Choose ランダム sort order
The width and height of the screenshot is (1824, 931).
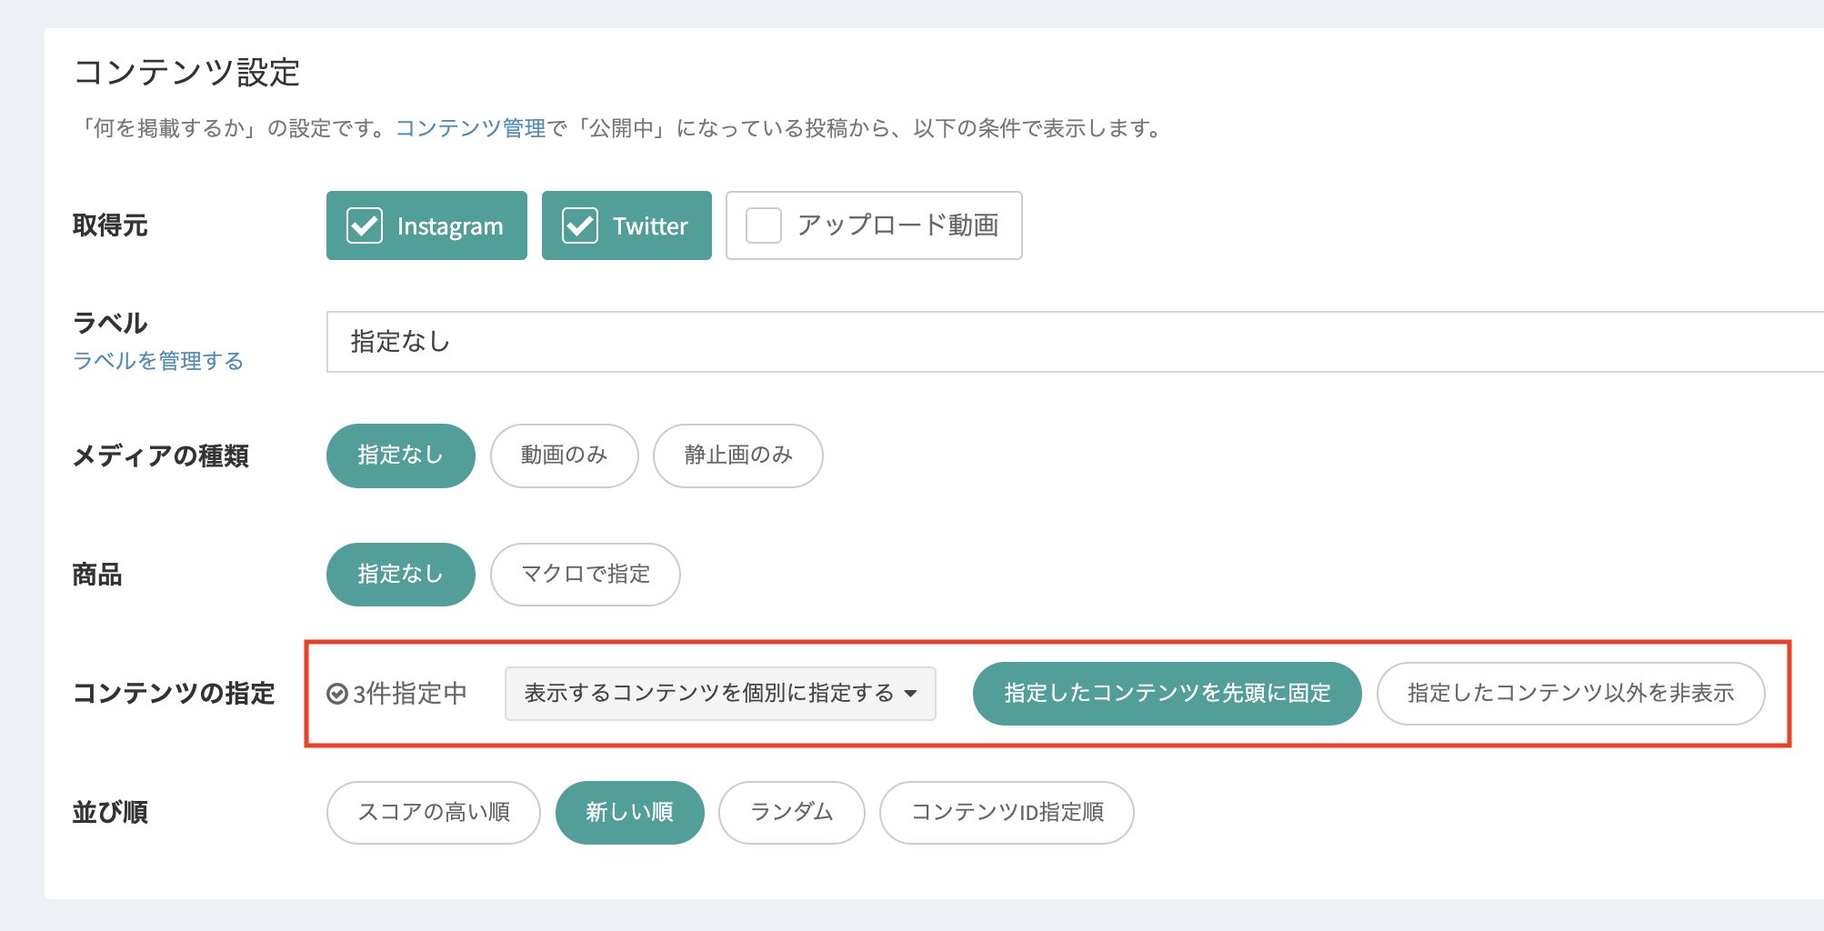click(x=791, y=813)
